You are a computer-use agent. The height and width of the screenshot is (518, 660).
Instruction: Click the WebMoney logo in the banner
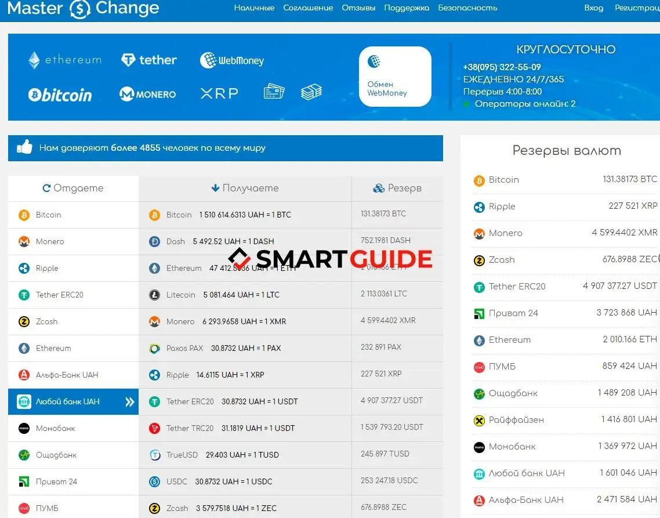click(x=232, y=60)
